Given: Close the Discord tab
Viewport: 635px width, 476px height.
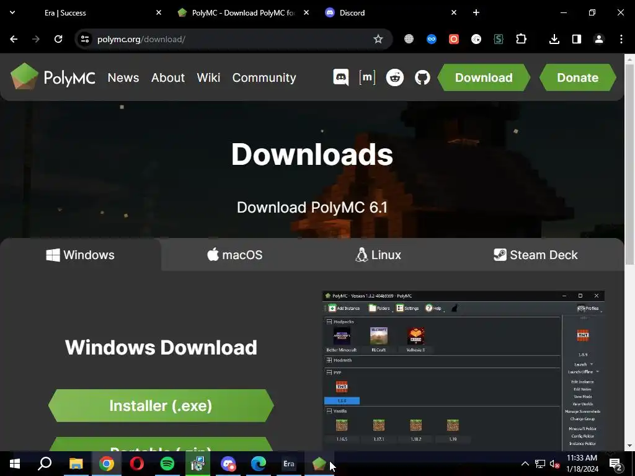Looking at the screenshot, I should click(x=453, y=12).
